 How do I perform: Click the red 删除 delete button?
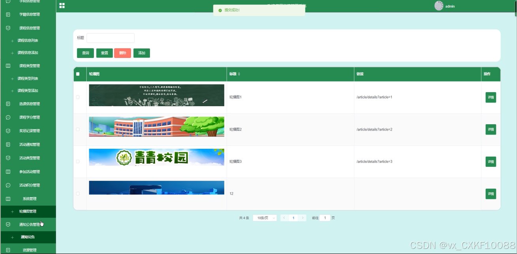pyautogui.click(x=122, y=53)
